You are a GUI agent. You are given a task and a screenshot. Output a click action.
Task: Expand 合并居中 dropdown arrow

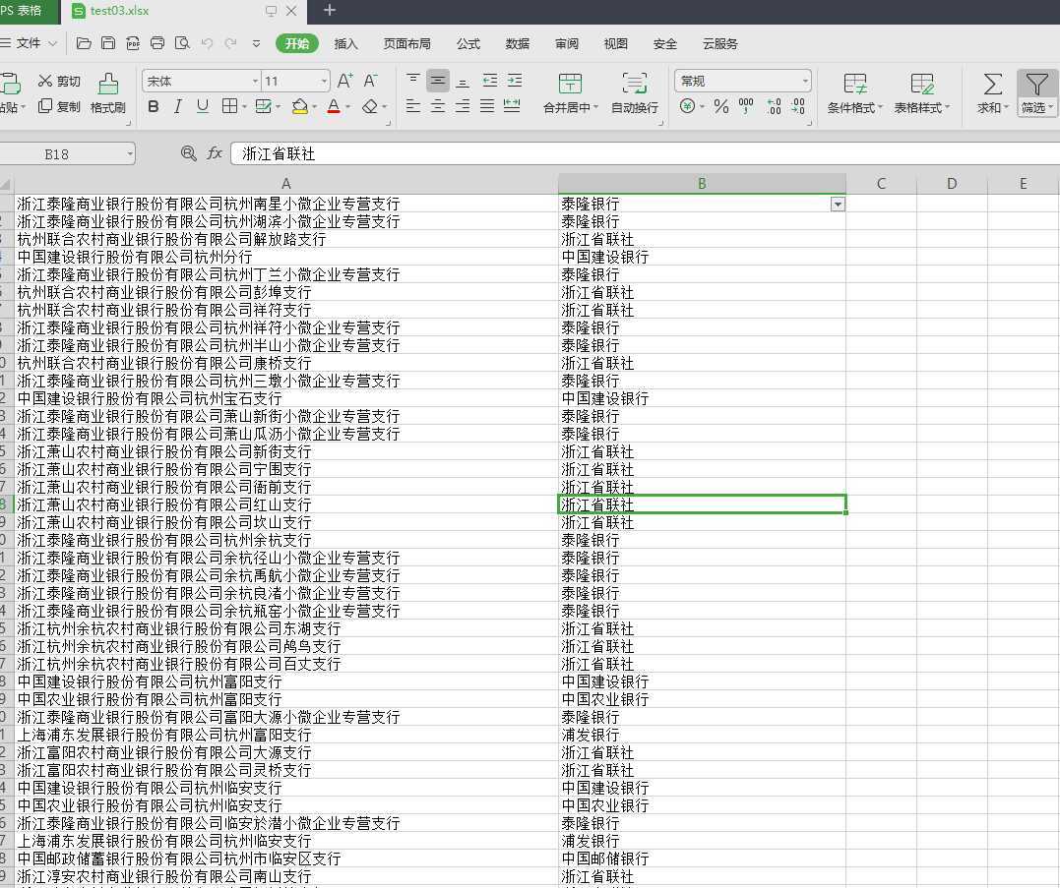[595, 107]
